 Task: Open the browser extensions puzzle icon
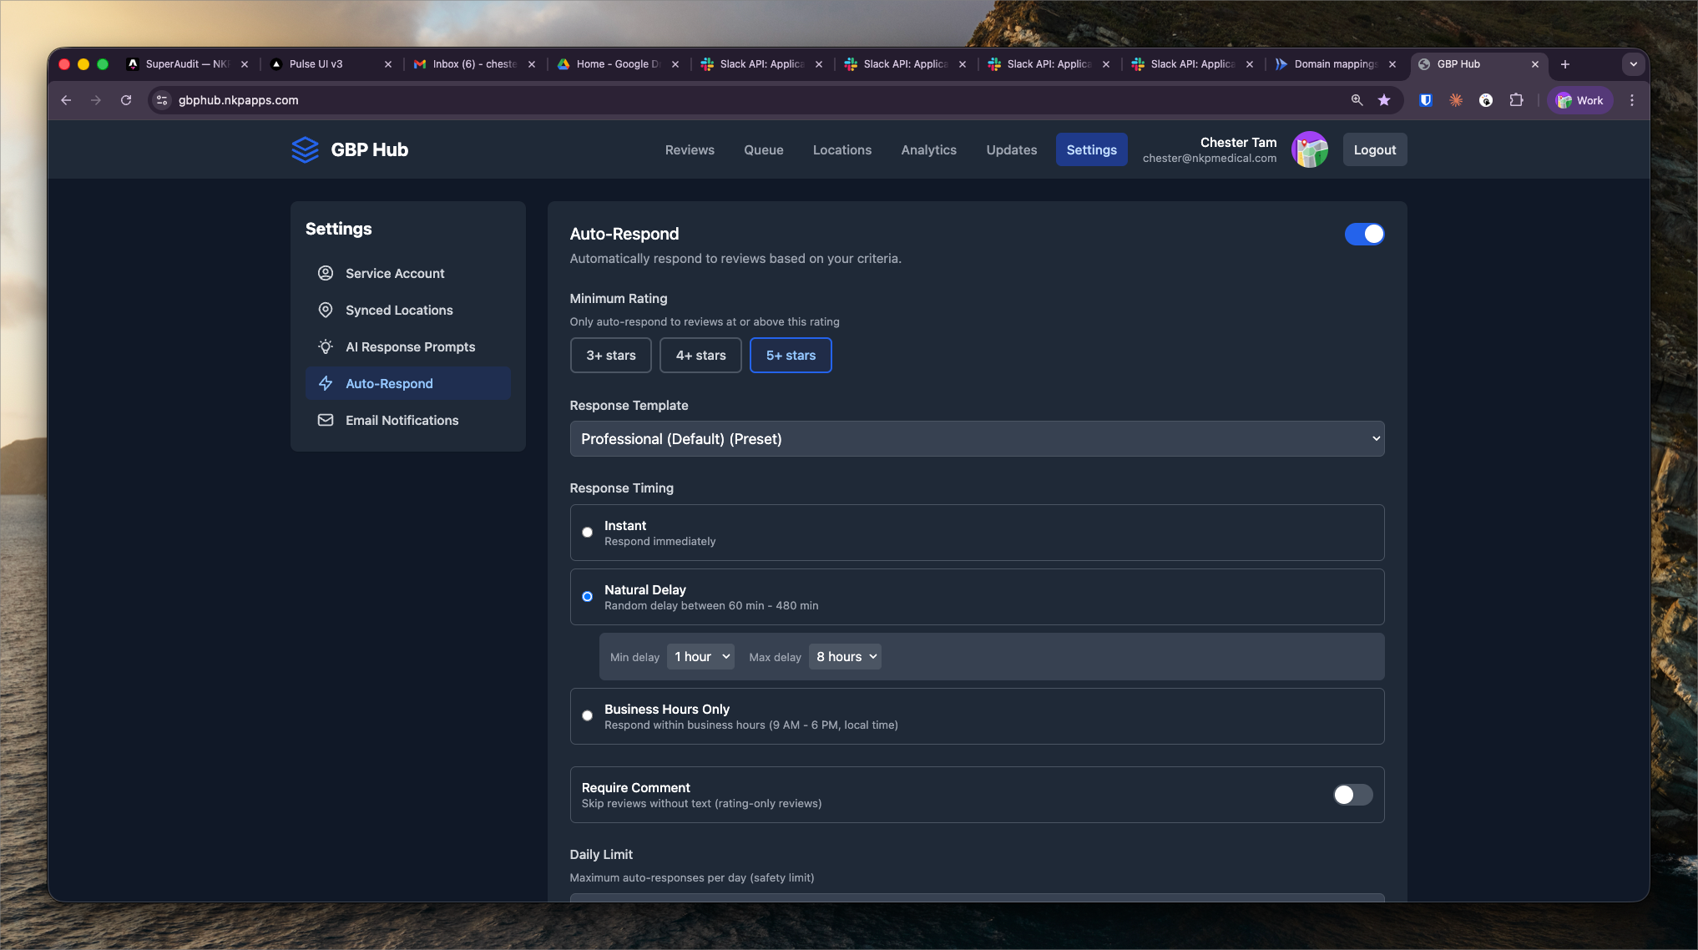(1516, 100)
